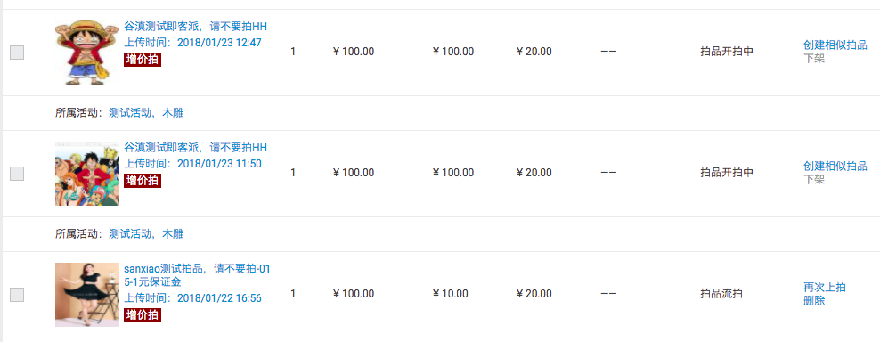The image size is (880, 342).
Task: Click the upload time 2018/01/22 16:56
Action: pyautogui.click(x=192, y=298)
